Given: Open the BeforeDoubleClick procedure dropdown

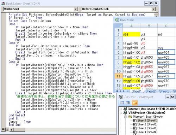Looking at the screenshot, I should pyautogui.click(x=153, y=9).
